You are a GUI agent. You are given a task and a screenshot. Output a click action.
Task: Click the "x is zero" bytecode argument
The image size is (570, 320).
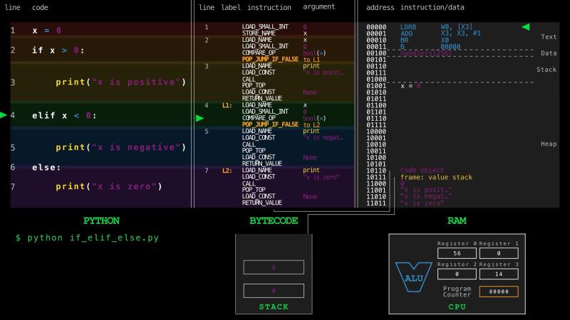321,177
